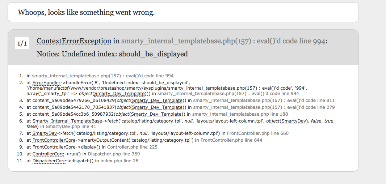This screenshot has width=386, height=184.
Task: Click the 1/1 exception counter badge
Action: tap(22, 43)
